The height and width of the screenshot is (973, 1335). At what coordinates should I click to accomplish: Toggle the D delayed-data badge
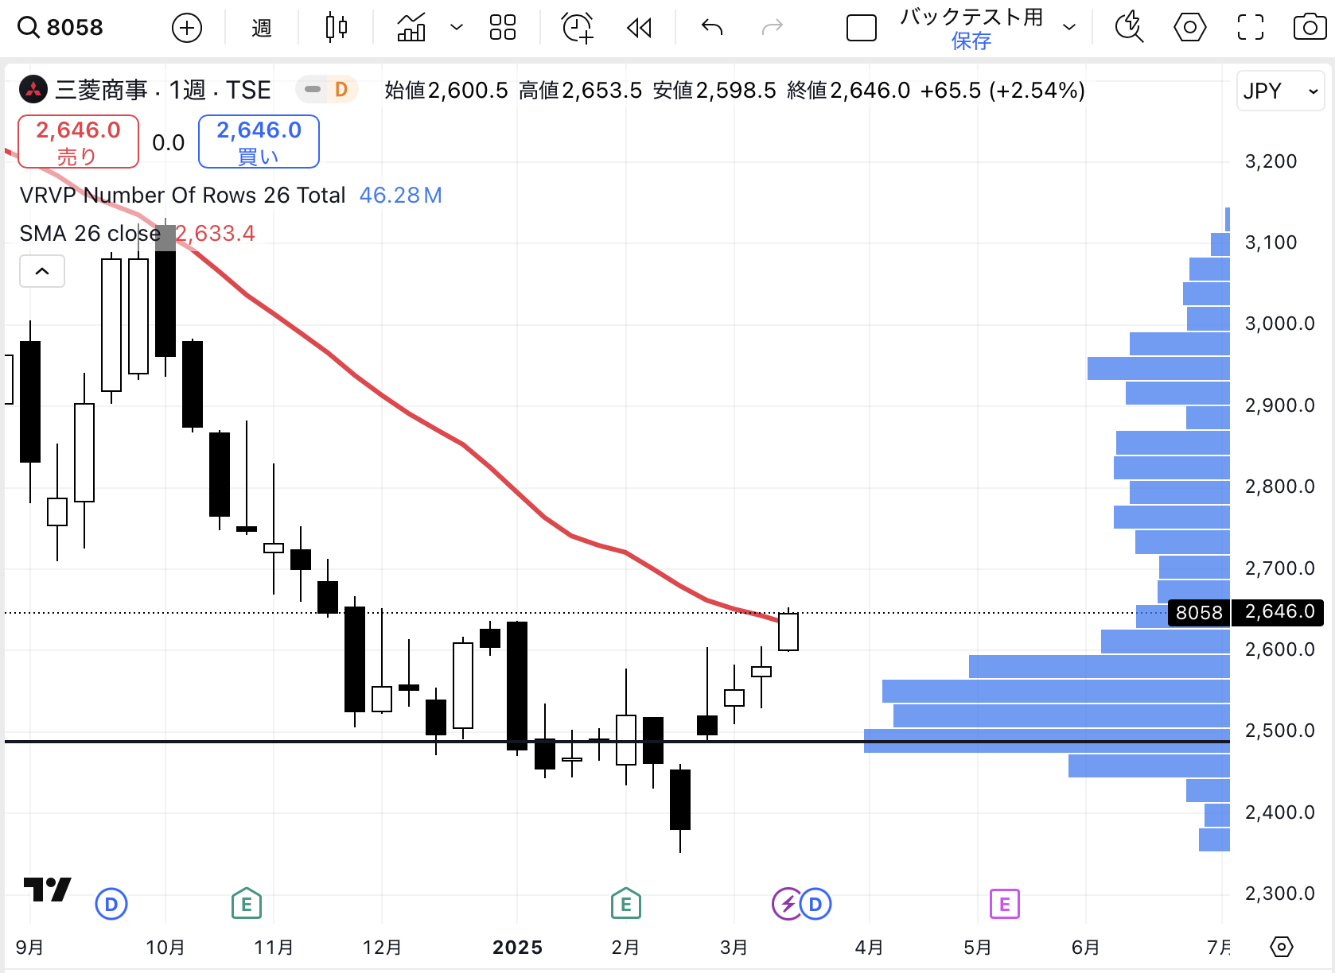click(341, 90)
